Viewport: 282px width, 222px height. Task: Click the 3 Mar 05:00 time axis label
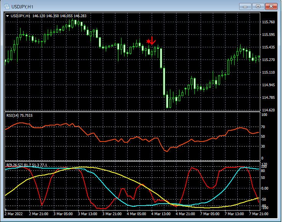(63, 214)
